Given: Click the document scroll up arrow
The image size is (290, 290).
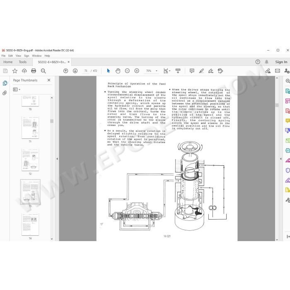Looking at the screenshot, I should tap(277, 78).
